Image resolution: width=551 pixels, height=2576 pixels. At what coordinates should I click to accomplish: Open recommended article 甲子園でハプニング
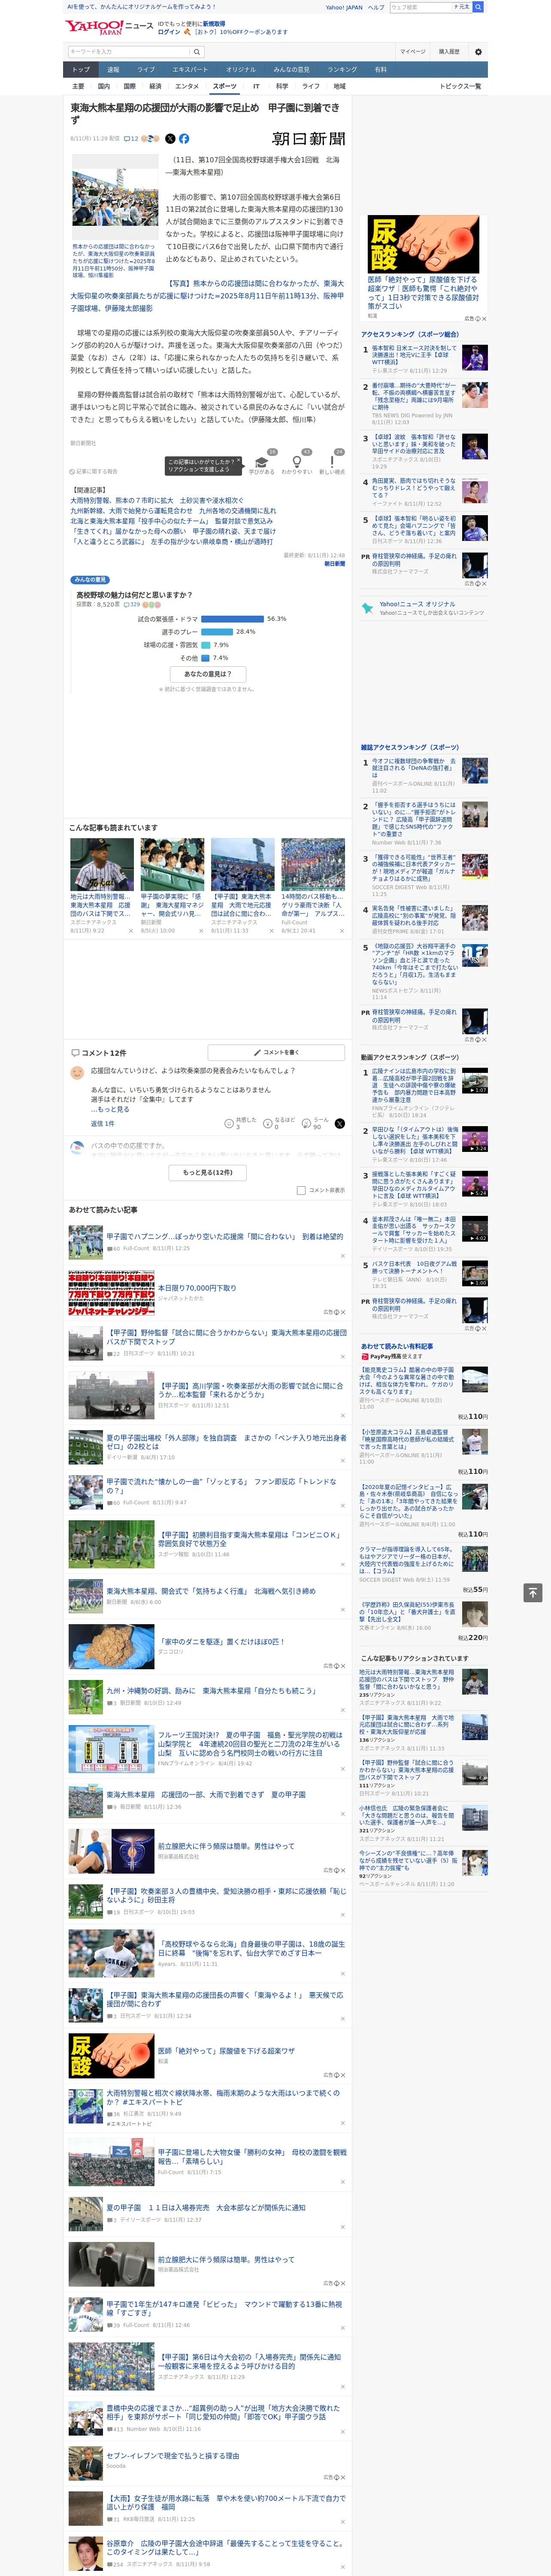[x=224, y=1237]
